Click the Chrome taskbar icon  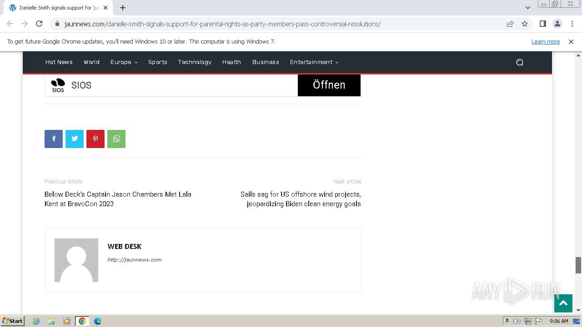pos(82,321)
